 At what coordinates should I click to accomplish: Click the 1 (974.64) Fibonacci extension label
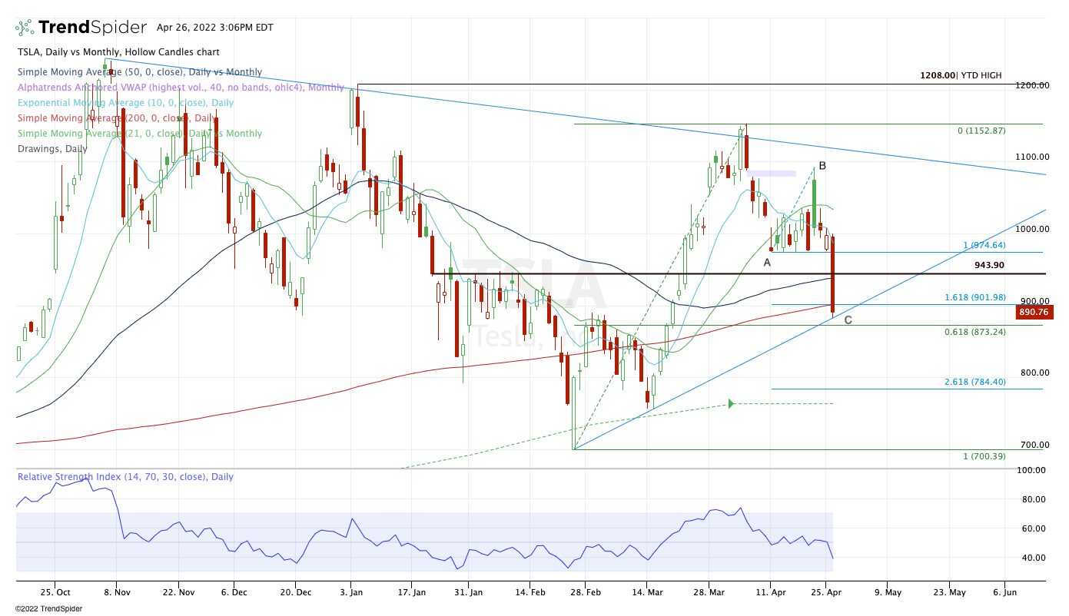click(984, 246)
